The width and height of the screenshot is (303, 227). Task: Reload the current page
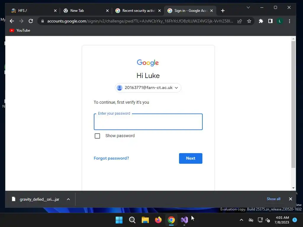(x=31, y=21)
